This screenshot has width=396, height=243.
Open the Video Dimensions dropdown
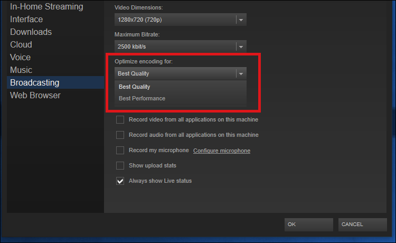[x=181, y=20]
